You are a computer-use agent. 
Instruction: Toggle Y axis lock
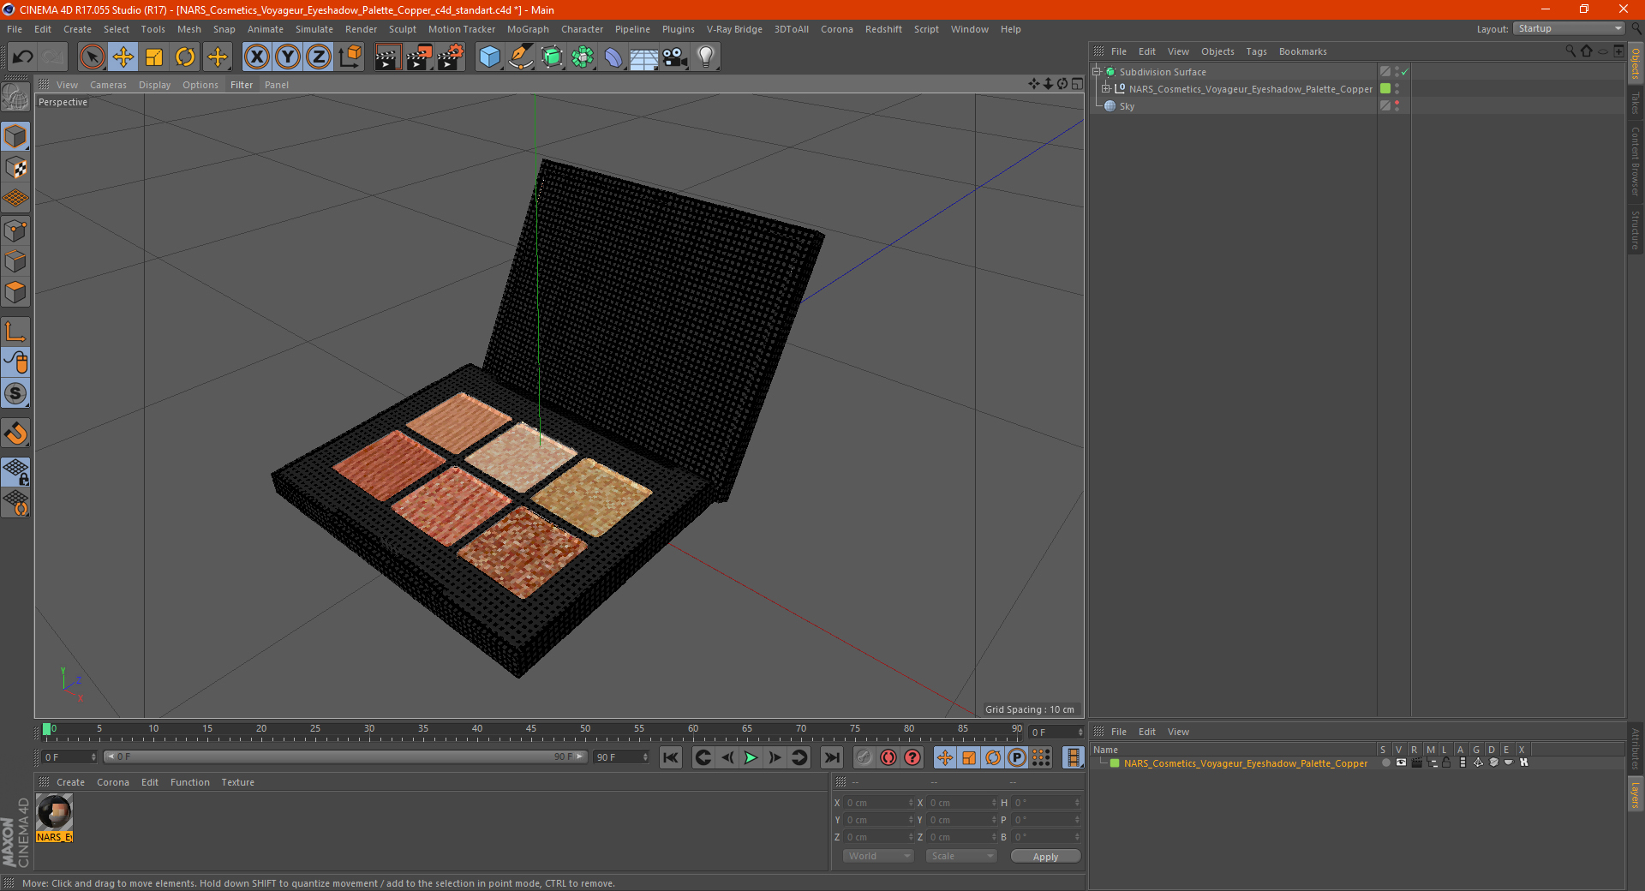point(288,57)
